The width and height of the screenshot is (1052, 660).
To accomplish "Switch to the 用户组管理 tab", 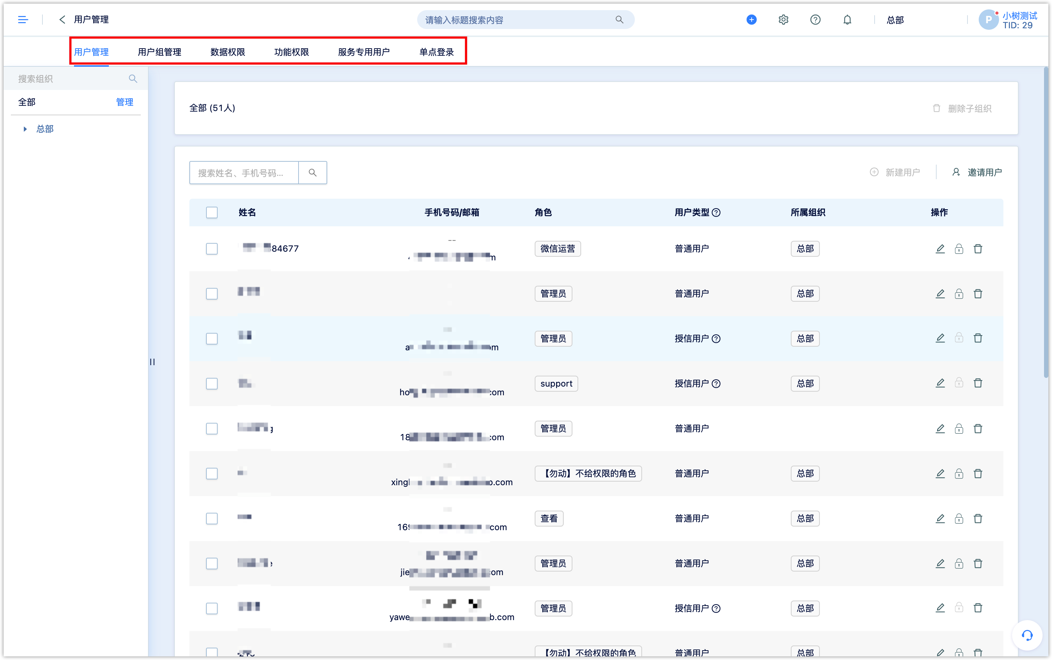I will 159,52.
